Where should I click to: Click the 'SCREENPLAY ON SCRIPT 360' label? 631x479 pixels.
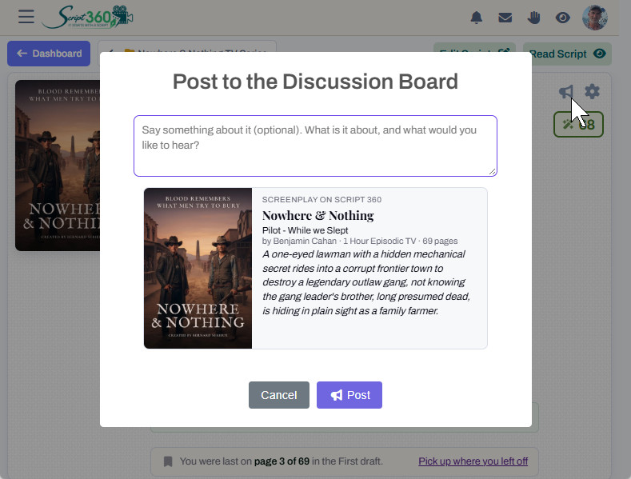click(322, 200)
